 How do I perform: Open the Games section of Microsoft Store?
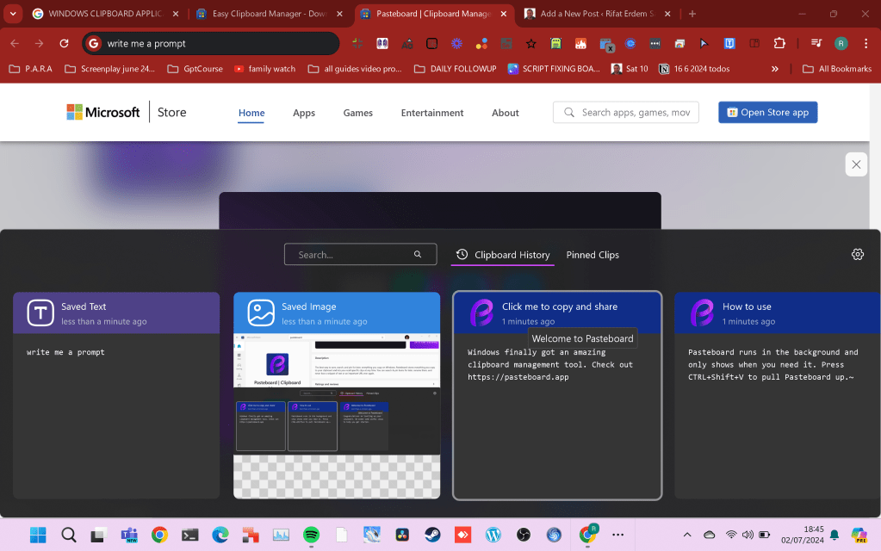pyautogui.click(x=358, y=112)
